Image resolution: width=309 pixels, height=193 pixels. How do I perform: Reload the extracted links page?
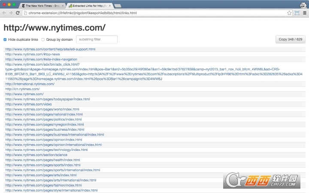[18, 13]
